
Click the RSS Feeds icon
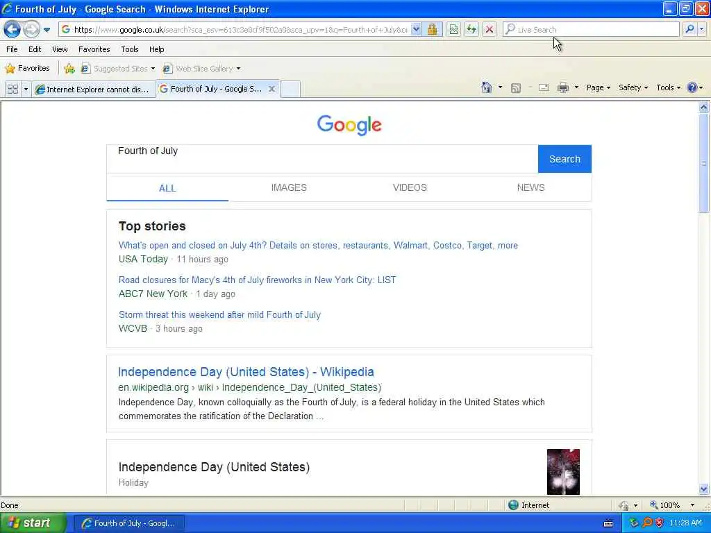[516, 88]
